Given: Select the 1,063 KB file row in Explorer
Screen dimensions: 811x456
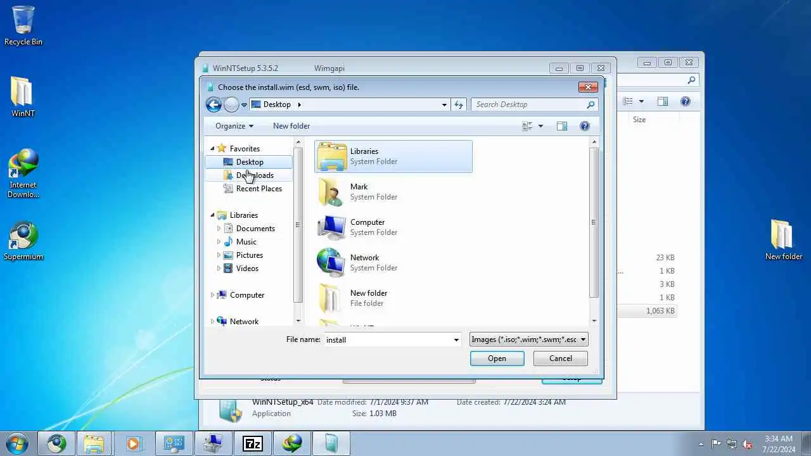Looking at the screenshot, I should (649, 311).
